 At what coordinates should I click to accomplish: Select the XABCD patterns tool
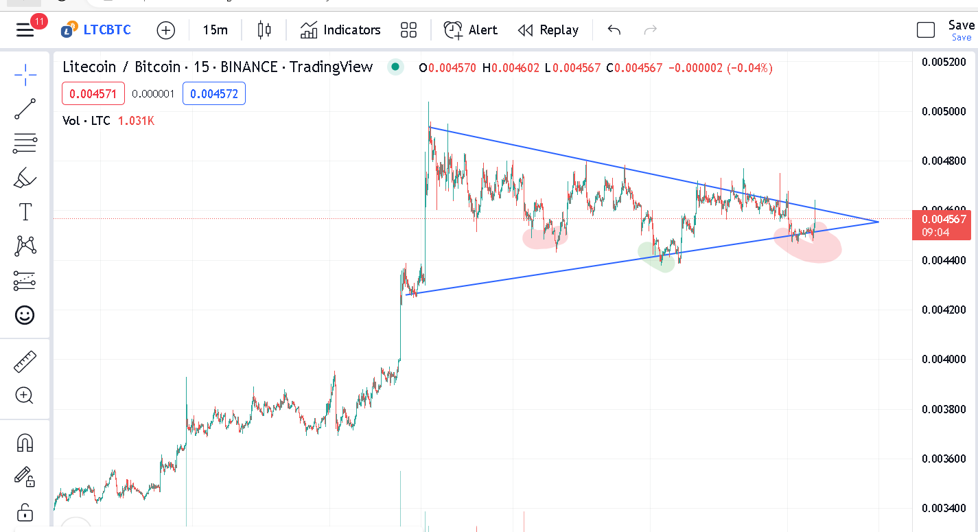tap(25, 246)
